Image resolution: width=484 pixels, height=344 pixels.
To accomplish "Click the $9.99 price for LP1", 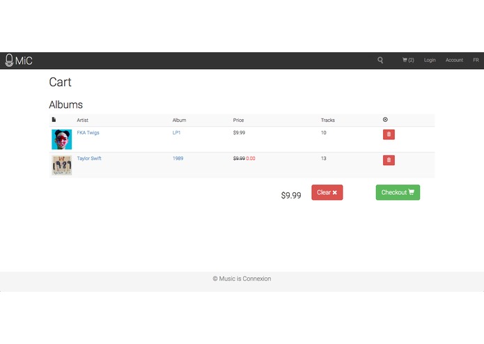I will click(x=239, y=133).
